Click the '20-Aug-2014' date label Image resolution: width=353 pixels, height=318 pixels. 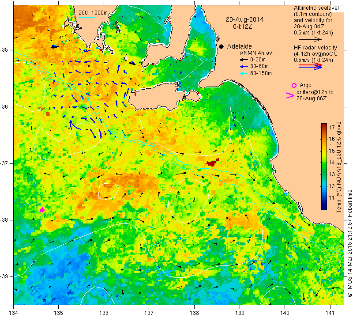[245, 19]
